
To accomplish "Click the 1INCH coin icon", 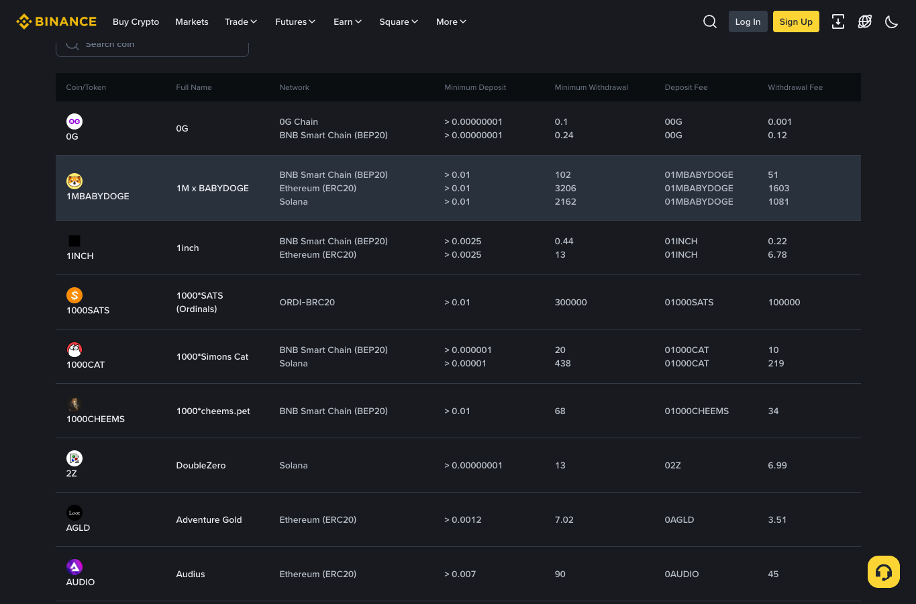I will point(74,241).
